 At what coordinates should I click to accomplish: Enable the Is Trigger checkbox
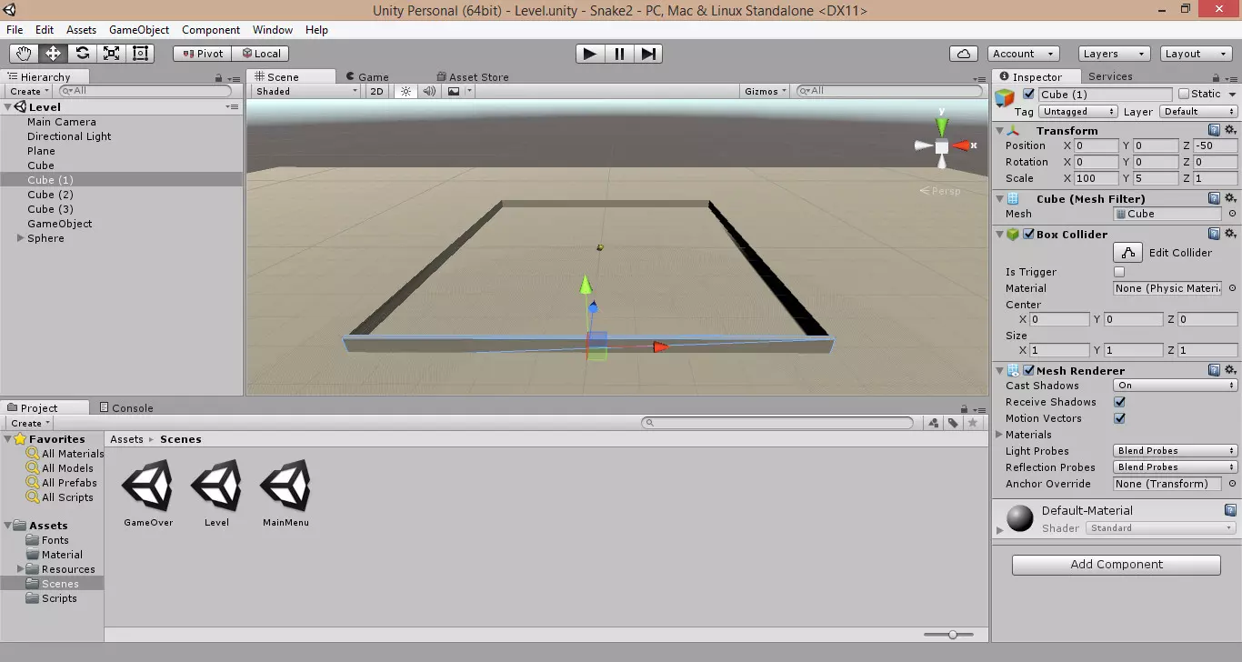tap(1119, 272)
